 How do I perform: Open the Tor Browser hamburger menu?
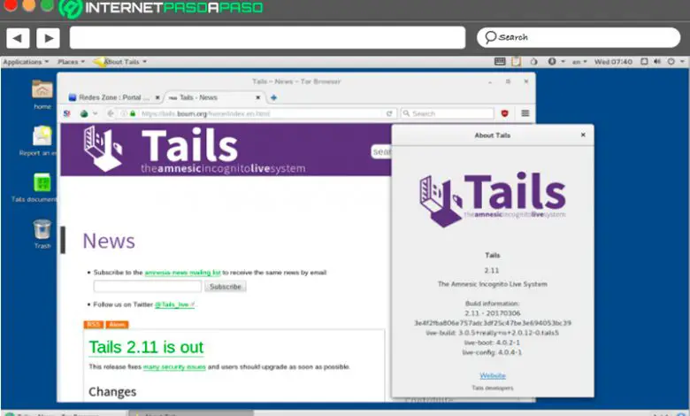pyautogui.click(x=525, y=113)
